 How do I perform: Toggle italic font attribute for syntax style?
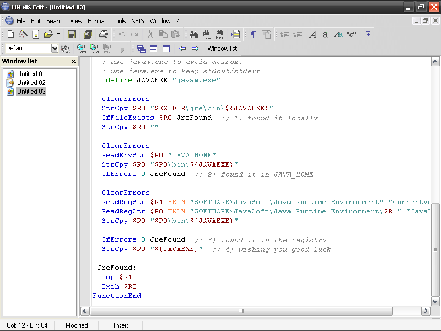coord(325,34)
